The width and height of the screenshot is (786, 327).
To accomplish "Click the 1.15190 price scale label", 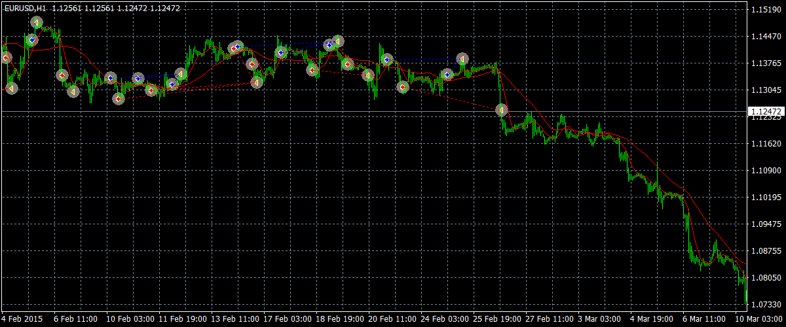I will 766,10.
